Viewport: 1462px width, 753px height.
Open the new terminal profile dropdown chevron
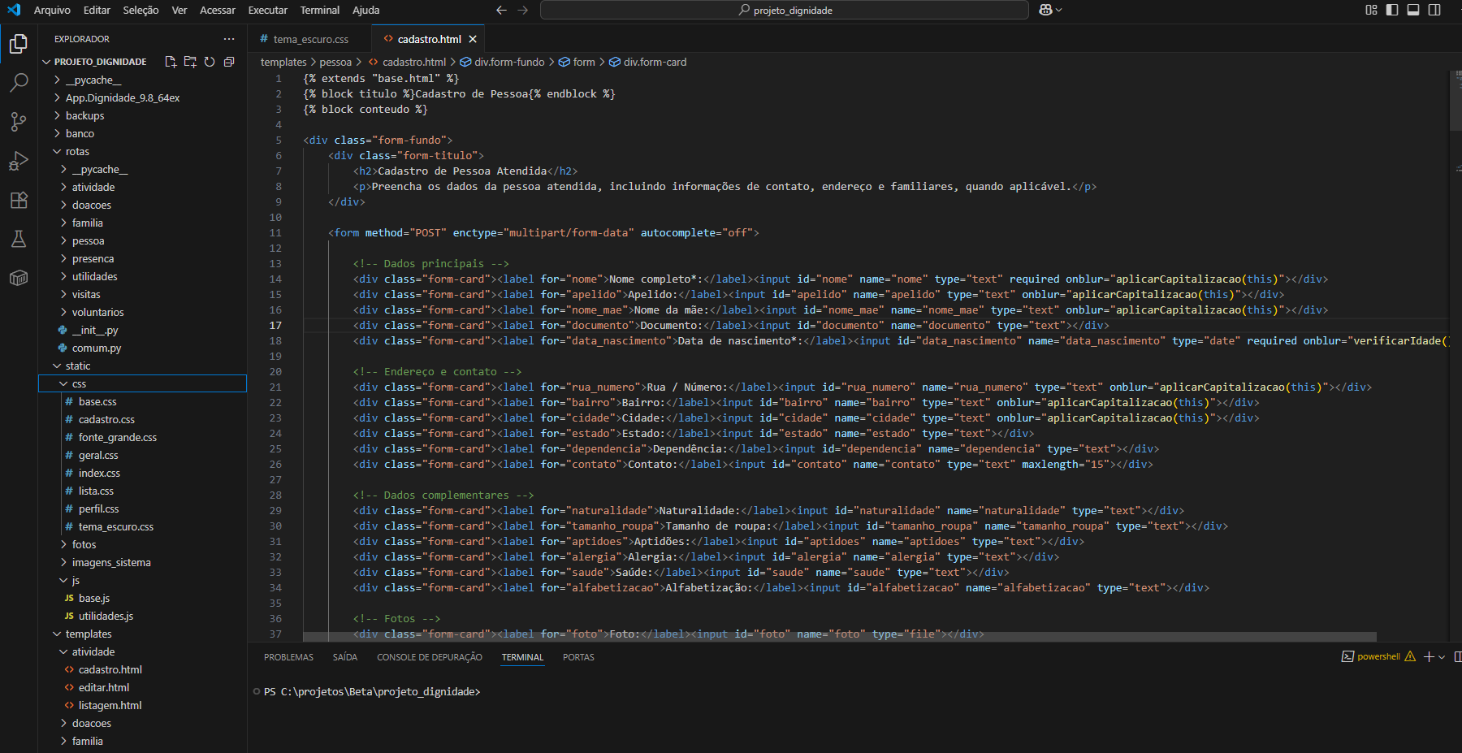pos(1442,656)
